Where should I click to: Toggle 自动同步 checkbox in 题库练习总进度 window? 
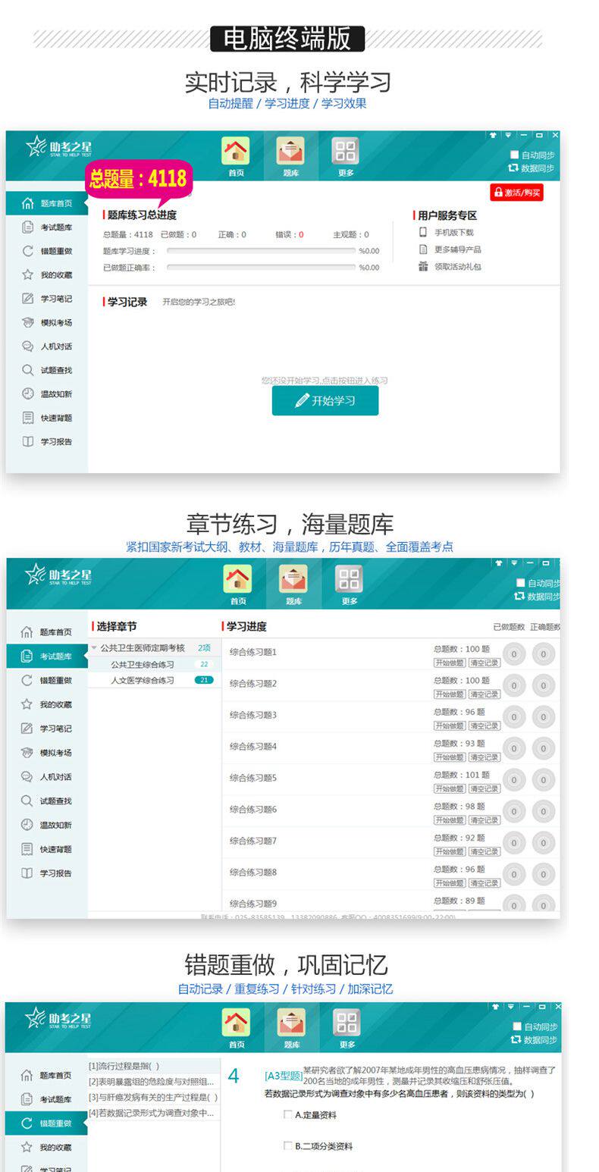pos(515,155)
